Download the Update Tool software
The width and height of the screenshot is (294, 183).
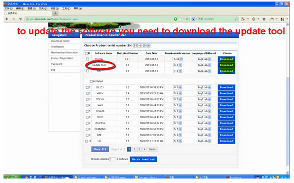click(226, 65)
